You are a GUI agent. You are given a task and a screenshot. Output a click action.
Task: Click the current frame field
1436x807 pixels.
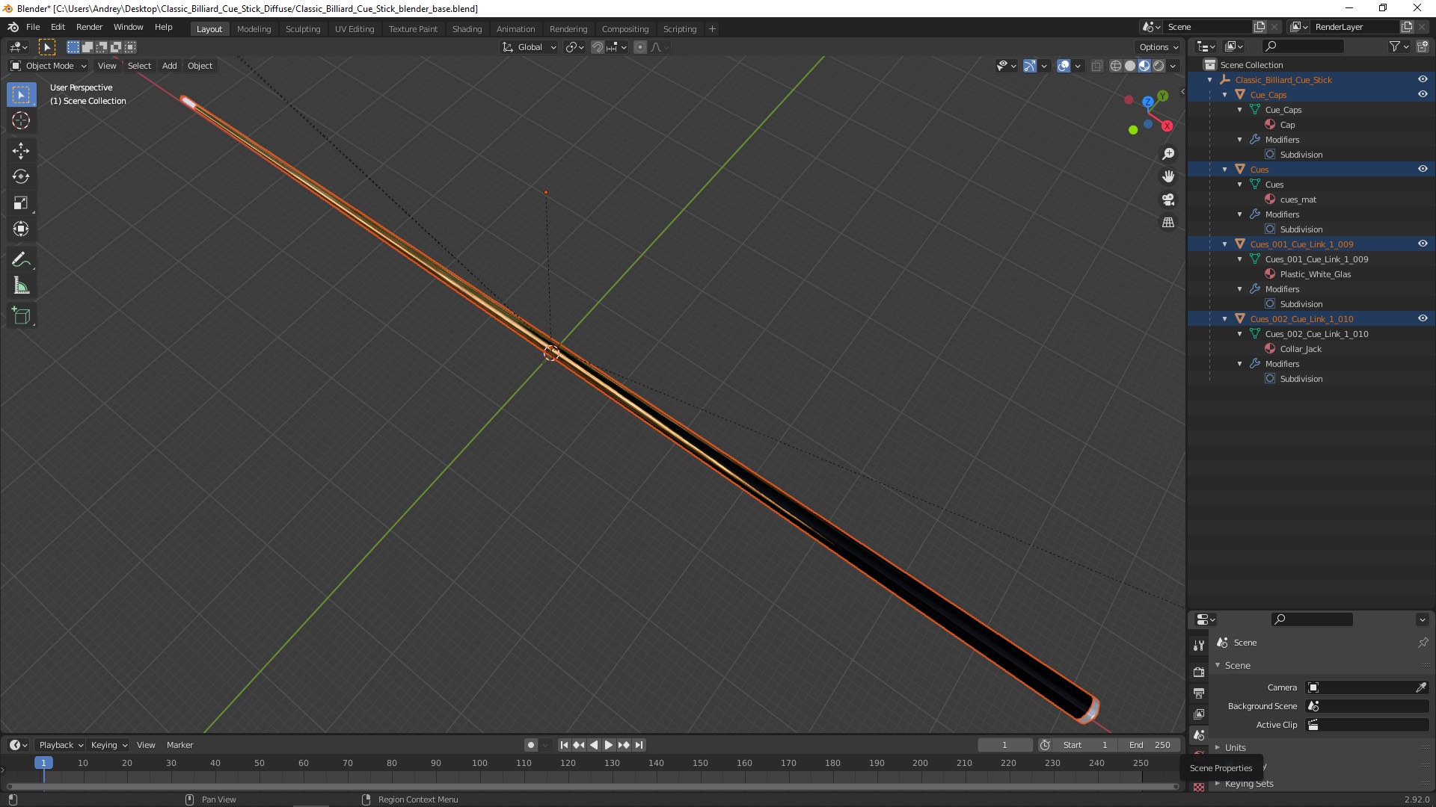1004,745
